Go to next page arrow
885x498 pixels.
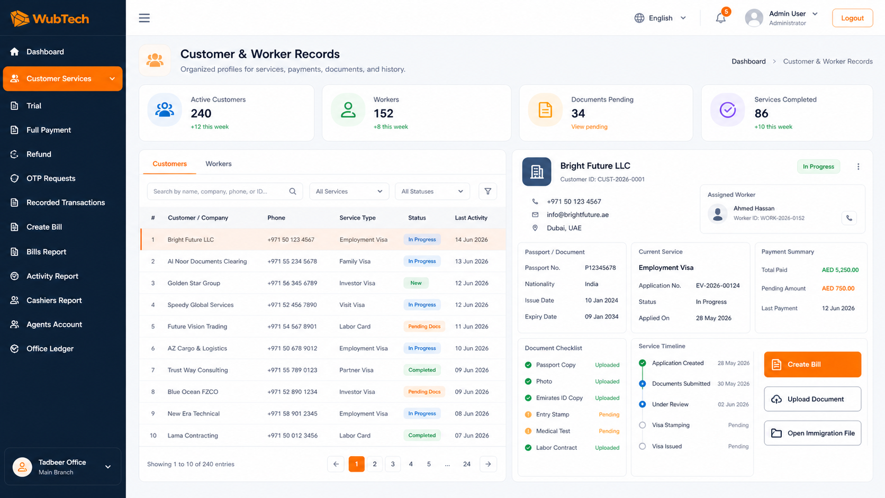488,464
